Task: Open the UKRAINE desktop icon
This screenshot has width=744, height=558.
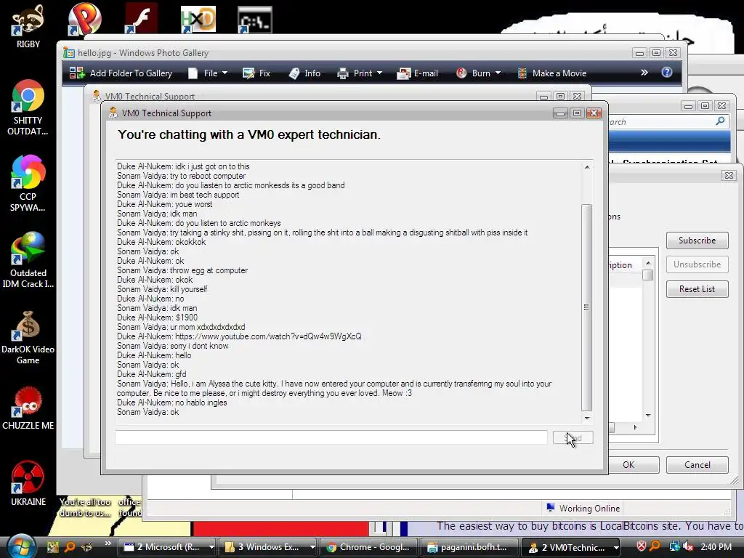Action: pyautogui.click(x=28, y=484)
